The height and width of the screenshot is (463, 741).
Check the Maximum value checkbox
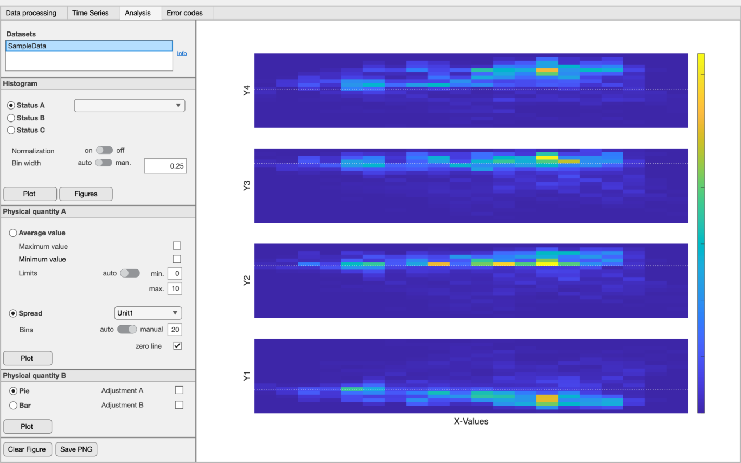click(x=177, y=246)
